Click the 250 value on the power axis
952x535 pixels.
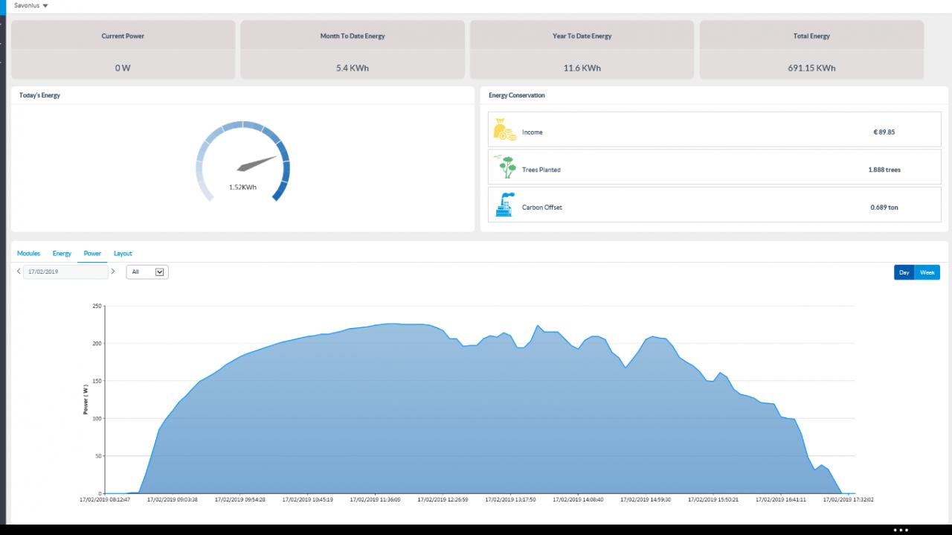coord(97,306)
